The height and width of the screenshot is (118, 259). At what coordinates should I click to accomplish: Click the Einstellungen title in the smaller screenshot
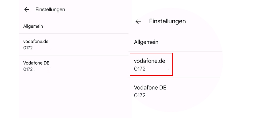click(x=50, y=9)
